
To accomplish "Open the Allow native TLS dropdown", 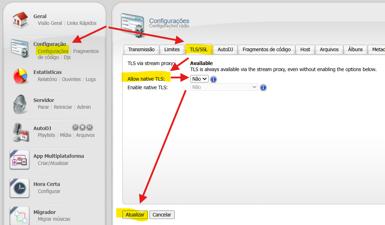I will [x=199, y=79].
